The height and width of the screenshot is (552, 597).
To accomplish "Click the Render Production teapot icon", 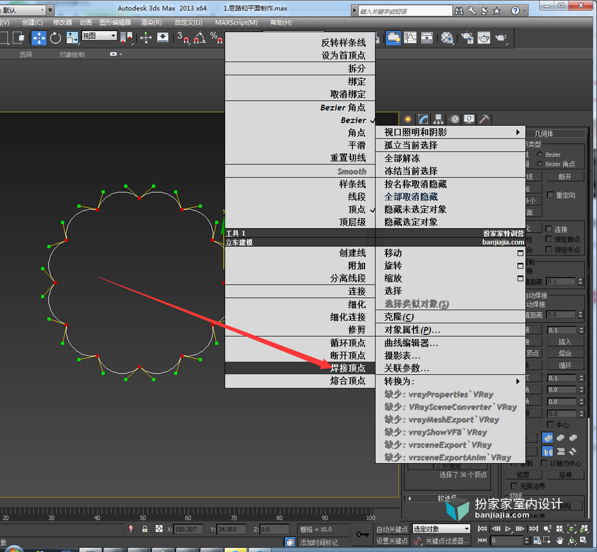I will click(501, 37).
